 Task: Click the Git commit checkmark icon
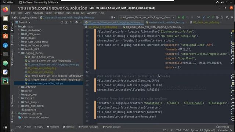[x=208, y=17]
